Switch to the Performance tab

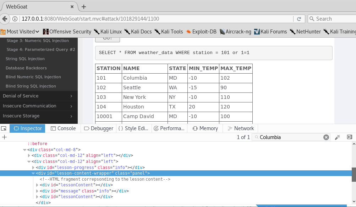click(x=169, y=128)
